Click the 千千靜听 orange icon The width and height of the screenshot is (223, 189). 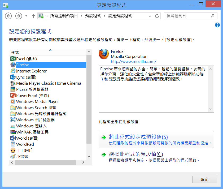click(x=13, y=150)
